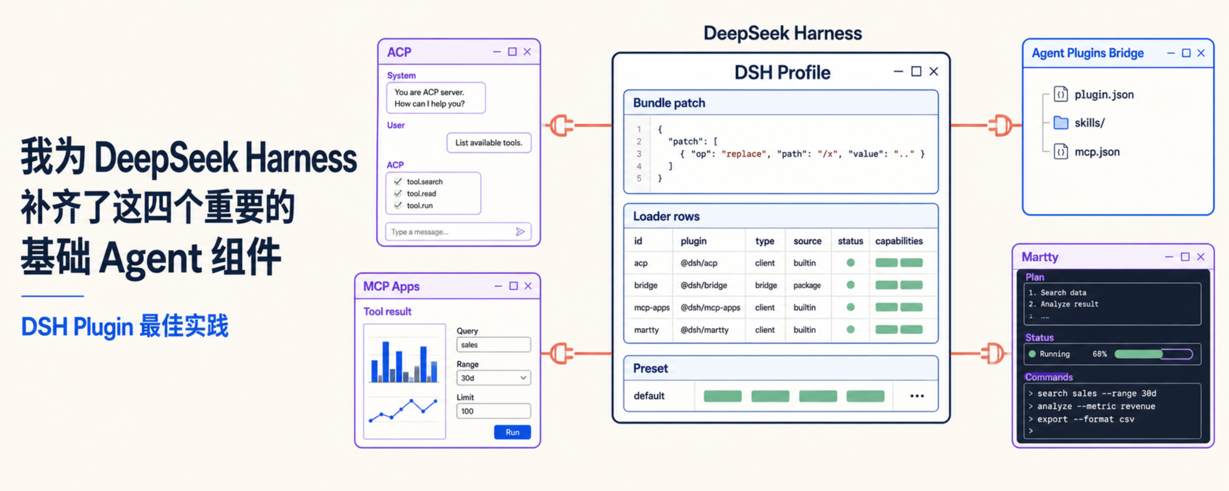This screenshot has height=491, width=1229.
Task: Click the status dot in mcp-apps row
Action: pos(850,307)
